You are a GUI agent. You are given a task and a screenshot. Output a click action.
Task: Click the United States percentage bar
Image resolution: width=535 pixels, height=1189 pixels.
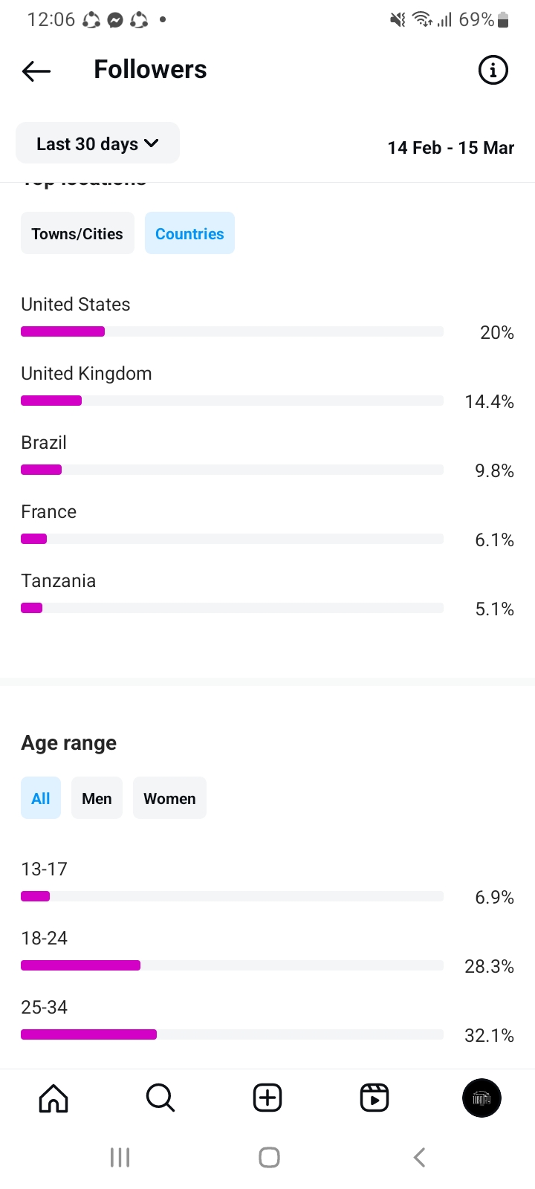coord(232,331)
